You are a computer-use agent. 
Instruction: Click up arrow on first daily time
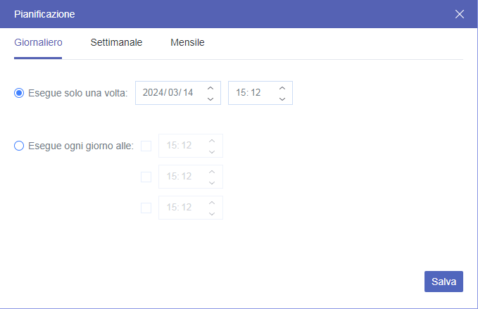[212, 141]
